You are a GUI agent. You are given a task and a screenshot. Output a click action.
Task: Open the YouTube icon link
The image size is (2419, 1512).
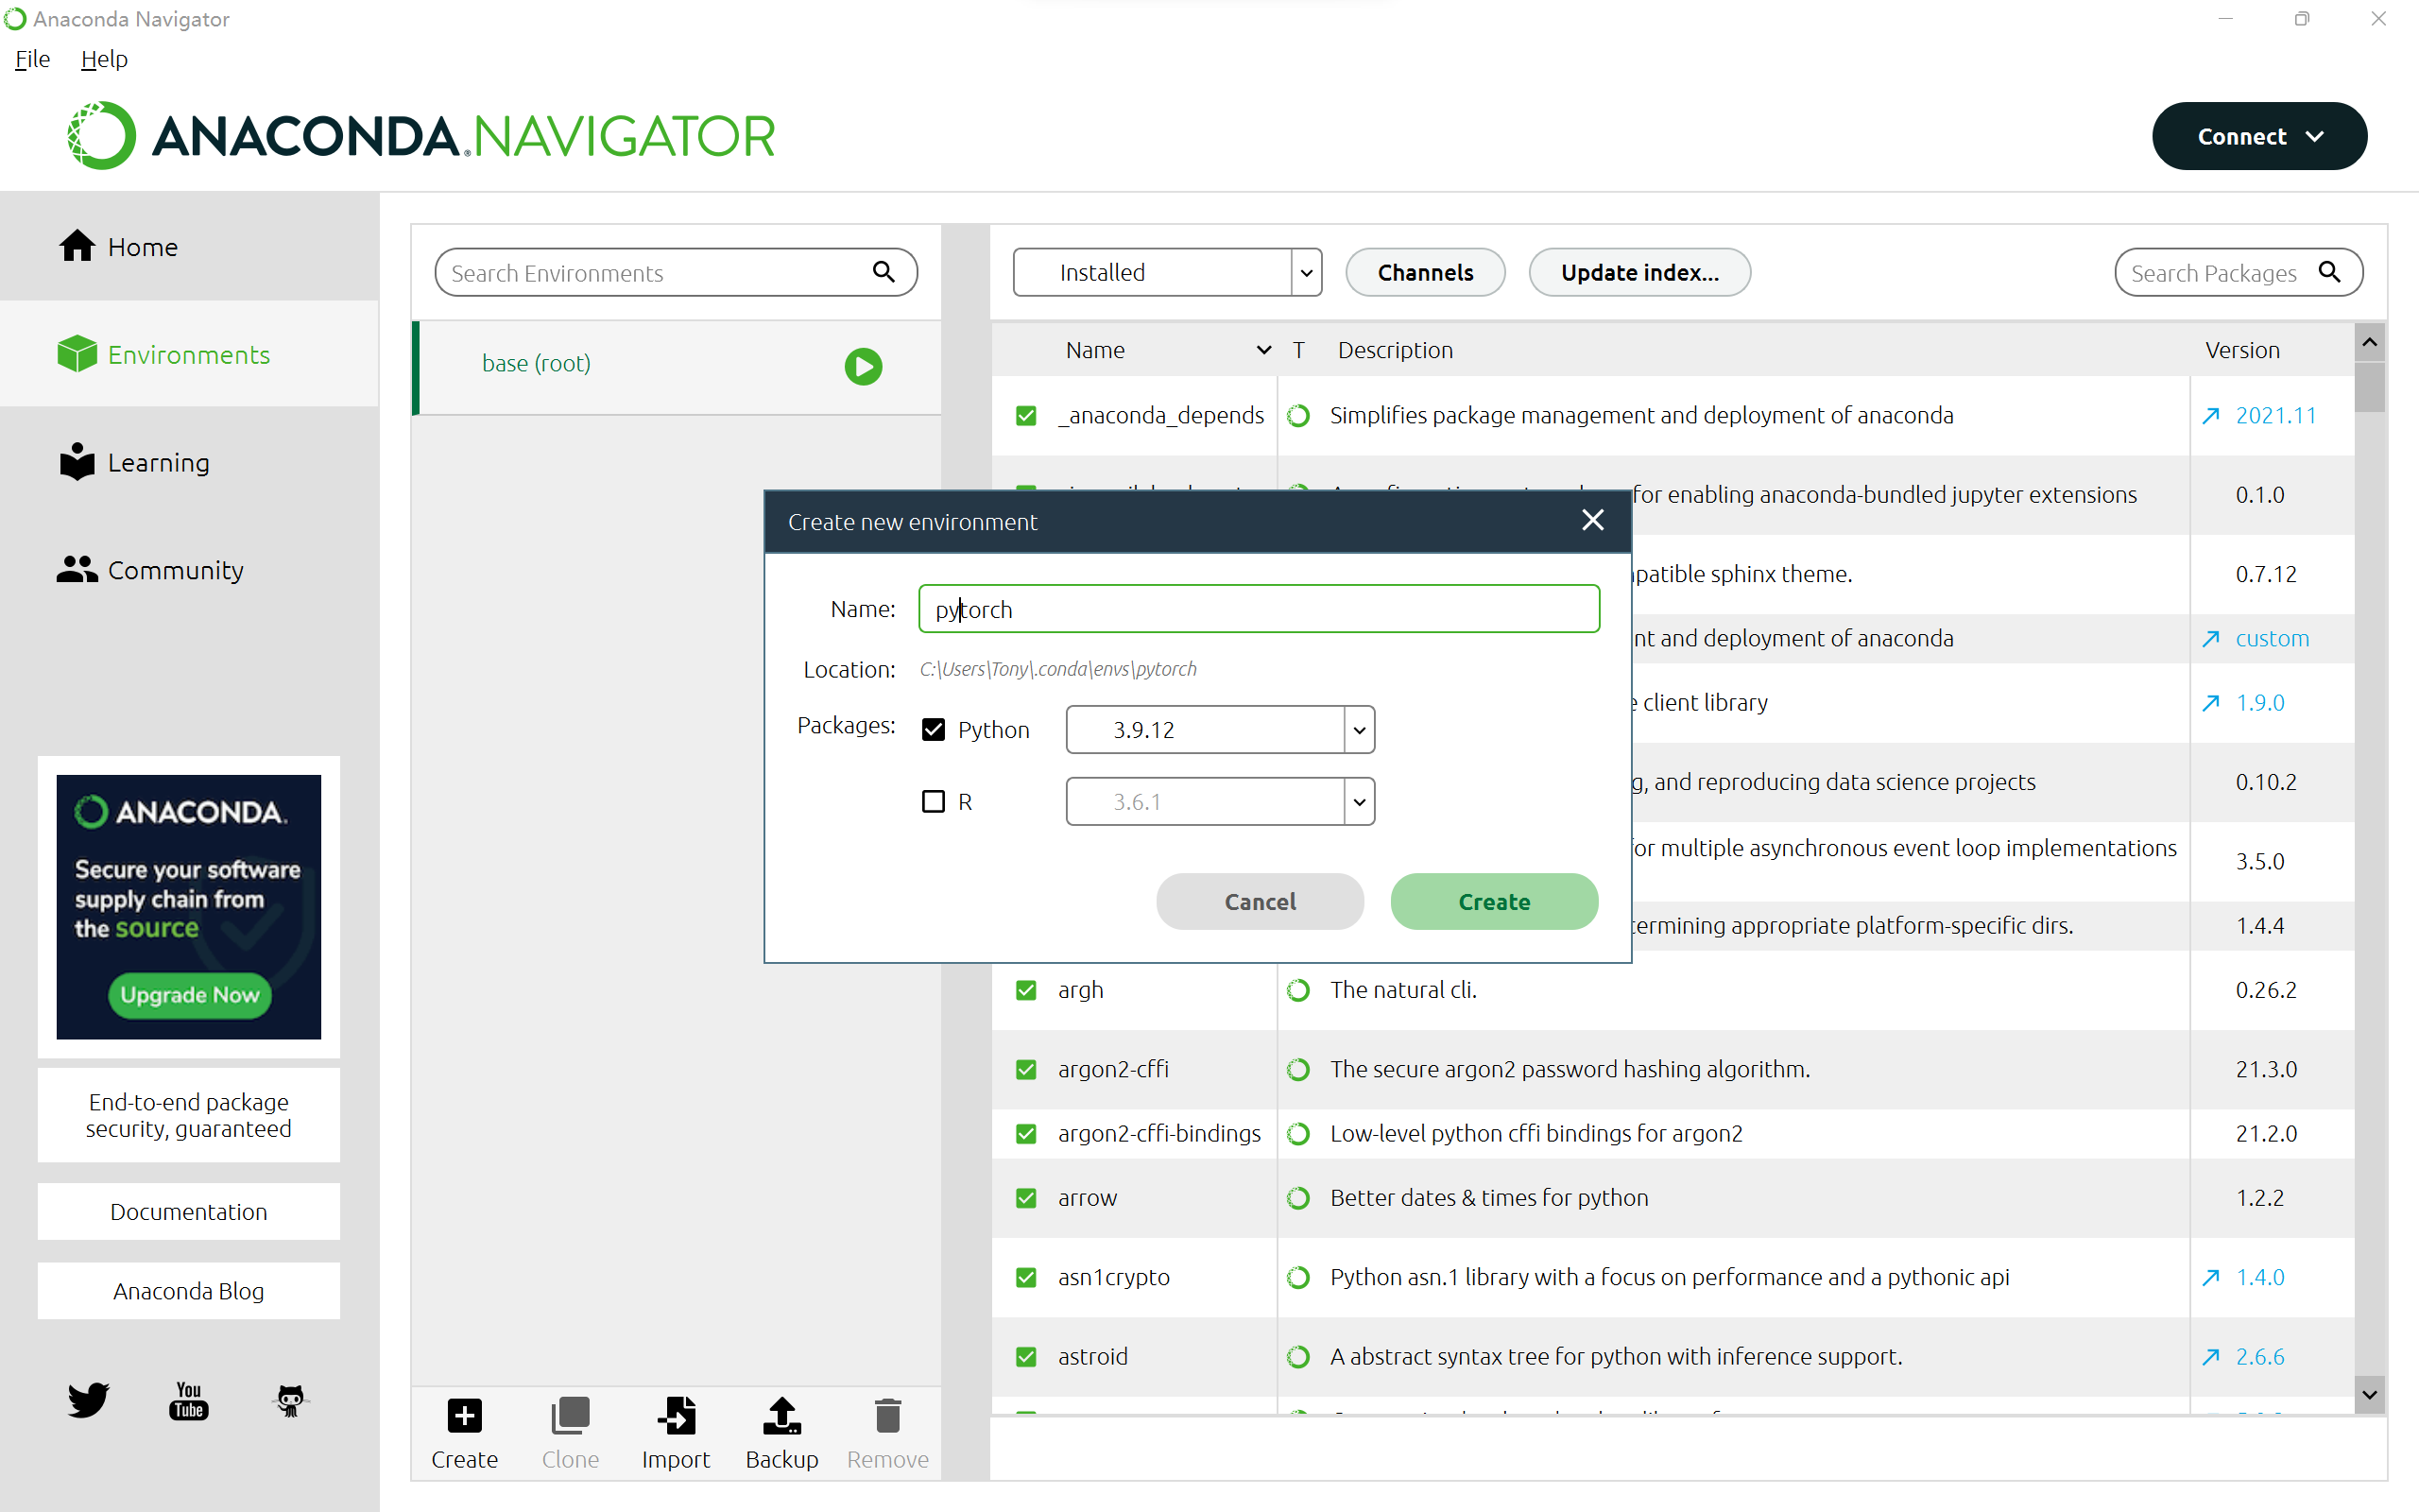189,1400
